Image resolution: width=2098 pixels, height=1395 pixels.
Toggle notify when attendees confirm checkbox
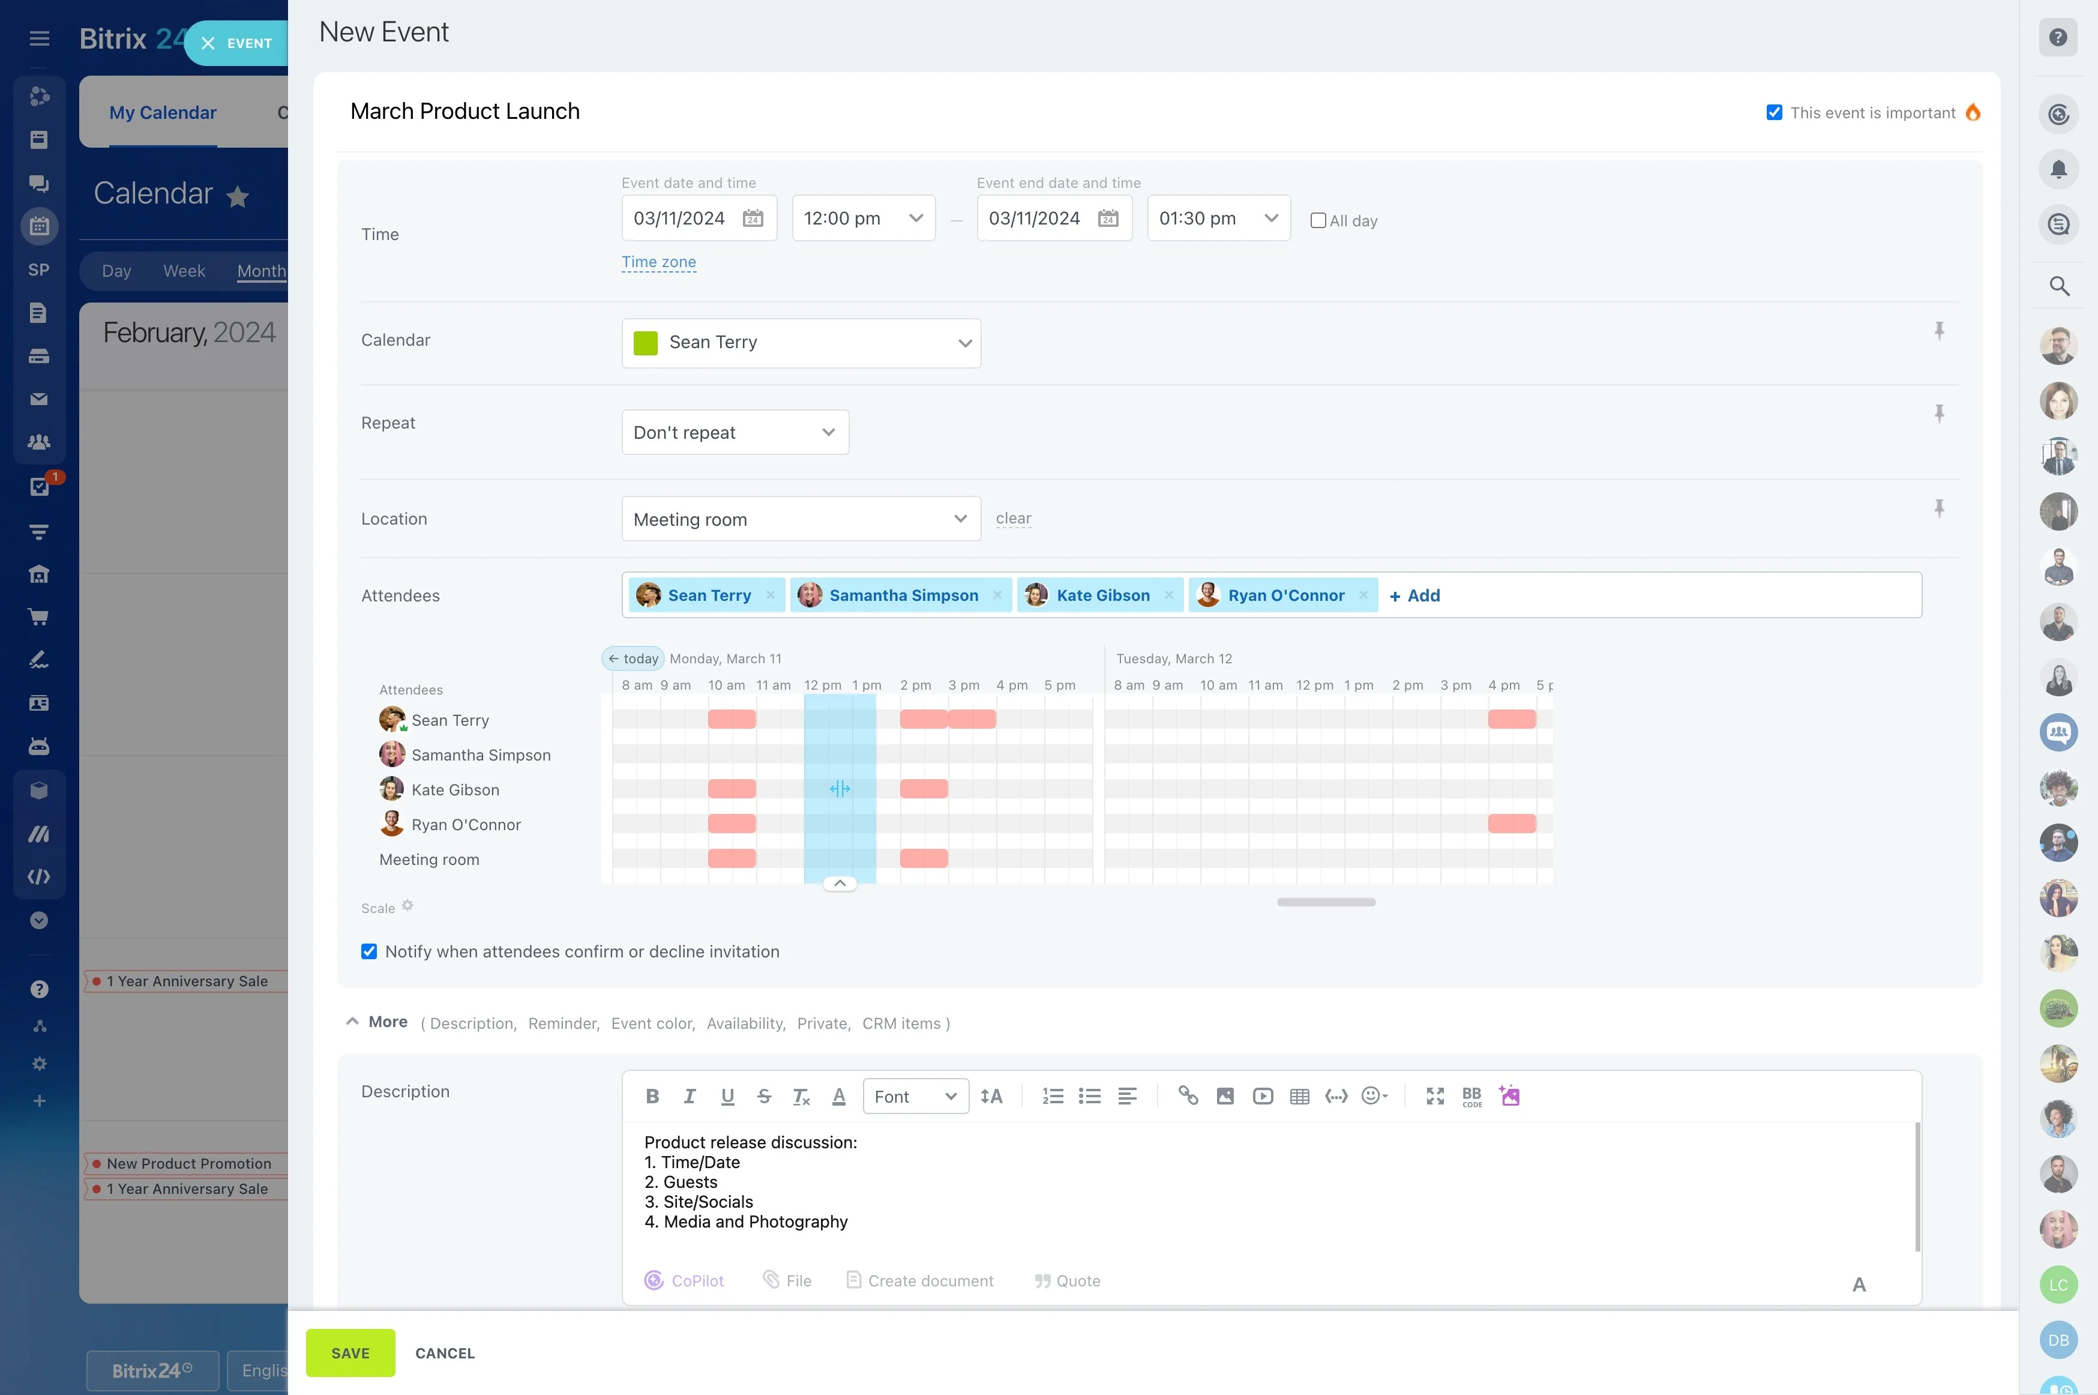pyautogui.click(x=369, y=951)
